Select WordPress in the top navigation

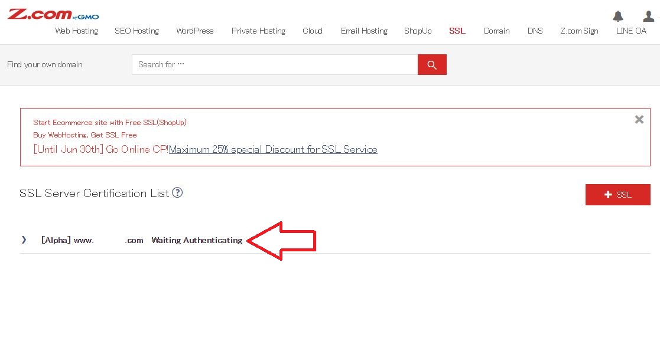[x=195, y=31]
